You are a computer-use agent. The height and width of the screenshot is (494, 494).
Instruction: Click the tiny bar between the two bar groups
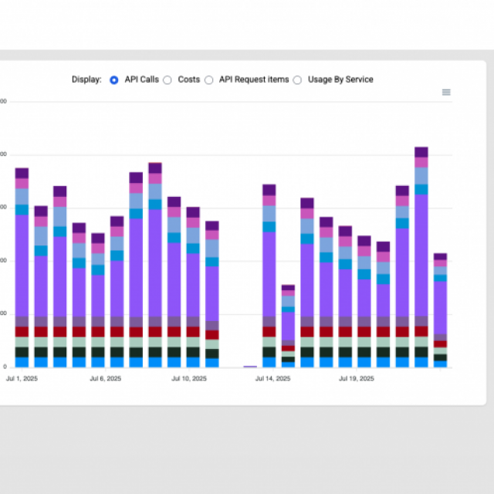tap(250, 367)
